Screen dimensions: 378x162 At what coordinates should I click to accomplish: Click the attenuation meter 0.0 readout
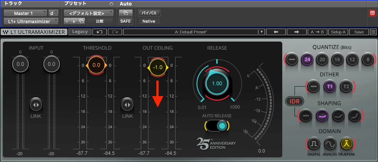[x=262, y=151]
